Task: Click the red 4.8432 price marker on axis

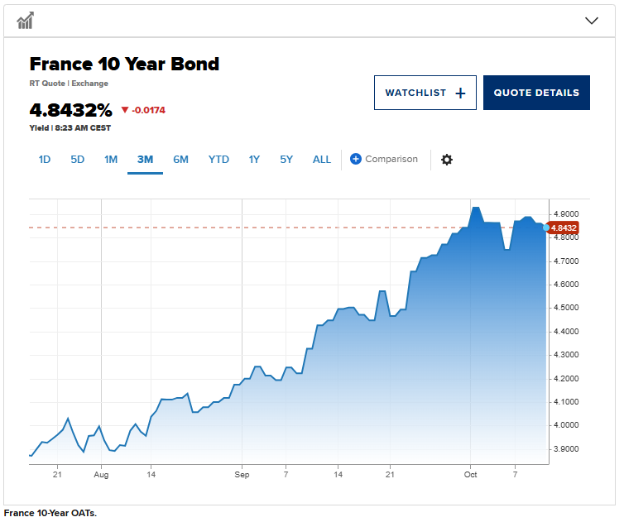Action: click(563, 228)
